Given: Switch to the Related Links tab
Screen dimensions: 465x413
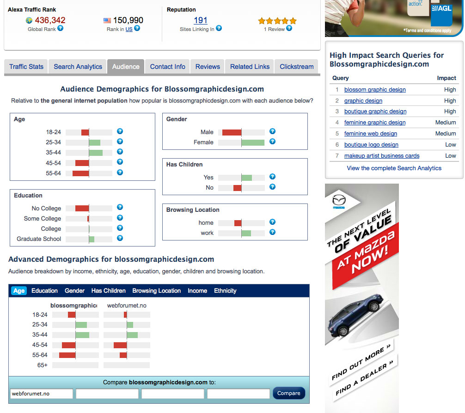Looking at the screenshot, I should tap(250, 67).
